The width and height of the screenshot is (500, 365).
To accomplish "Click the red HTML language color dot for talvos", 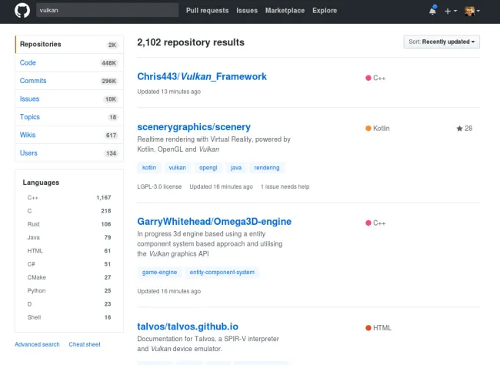I will (x=368, y=328).
